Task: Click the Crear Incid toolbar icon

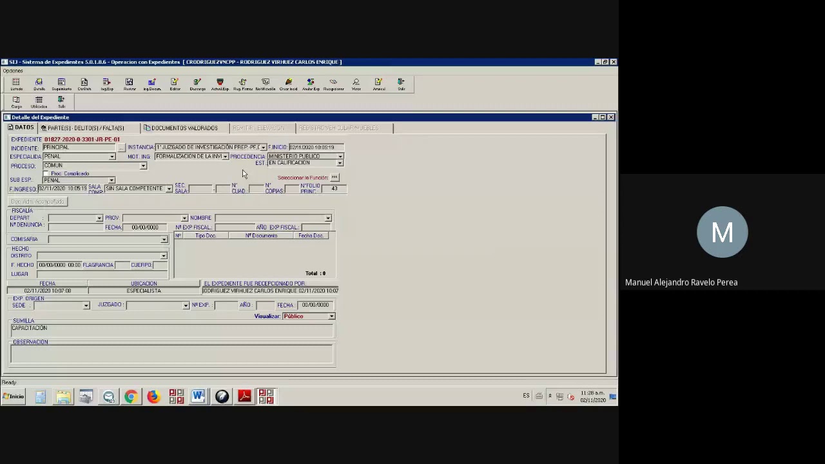Action: click(288, 84)
